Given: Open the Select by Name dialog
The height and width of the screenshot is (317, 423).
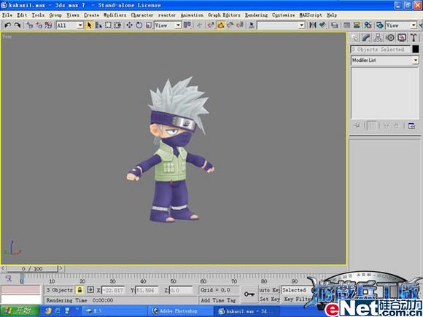Looking at the screenshot, I should [98, 26].
